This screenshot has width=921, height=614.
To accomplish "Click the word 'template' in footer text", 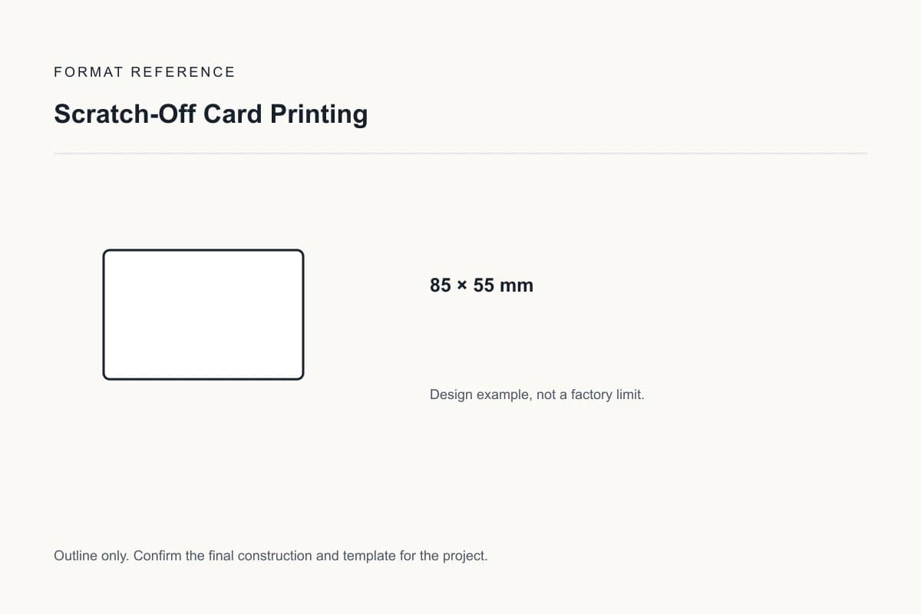I will click(x=369, y=556).
